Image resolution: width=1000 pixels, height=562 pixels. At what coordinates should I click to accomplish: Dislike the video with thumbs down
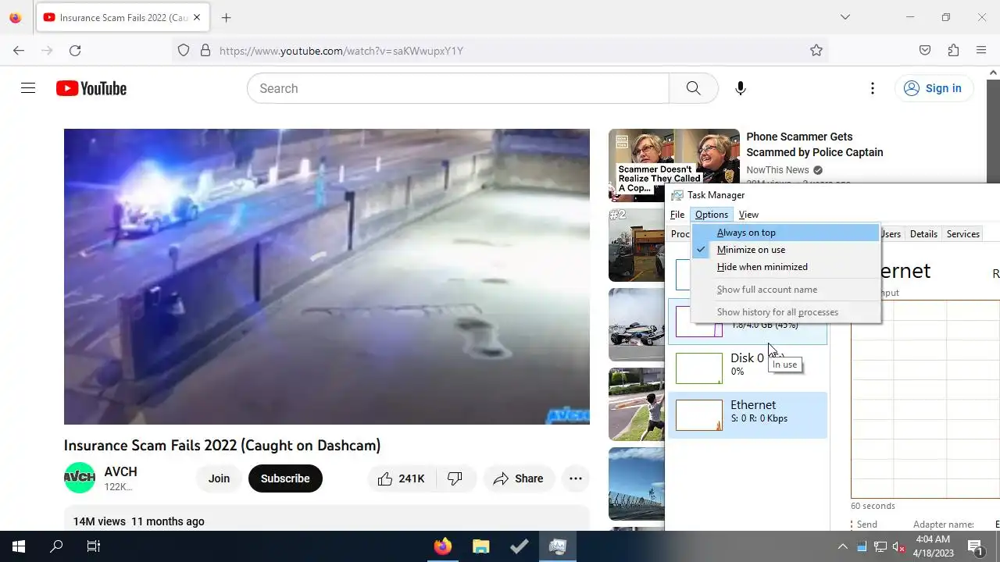click(x=455, y=478)
